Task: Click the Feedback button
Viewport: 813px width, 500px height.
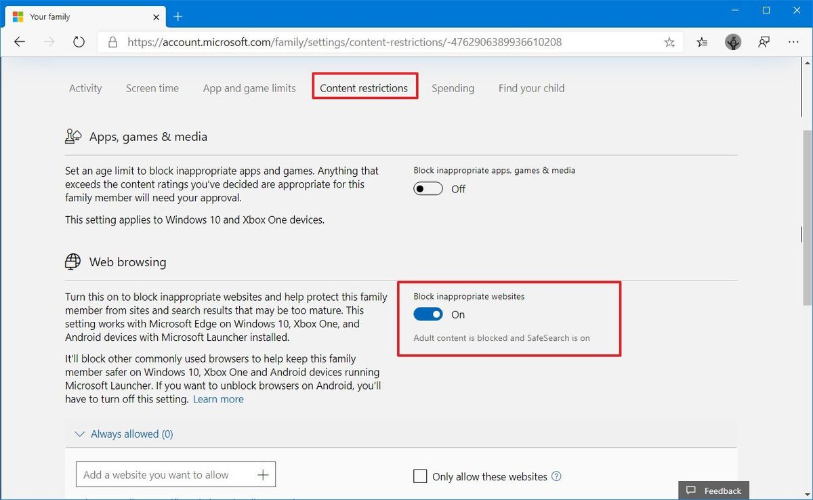Action: pyautogui.click(x=713, y=490)
